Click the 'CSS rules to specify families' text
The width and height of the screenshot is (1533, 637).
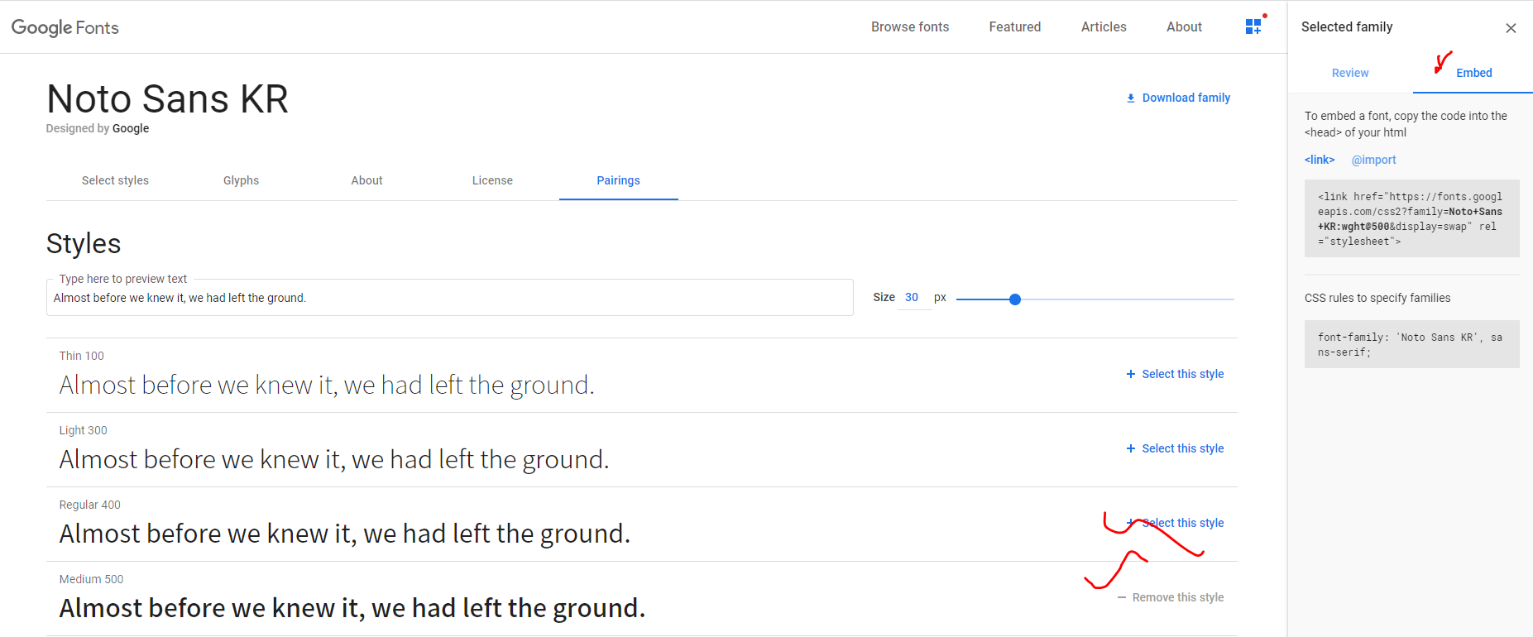1377,298
